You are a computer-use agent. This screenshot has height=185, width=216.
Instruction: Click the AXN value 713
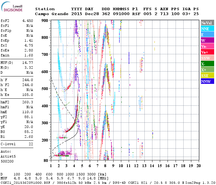point(164,14)
